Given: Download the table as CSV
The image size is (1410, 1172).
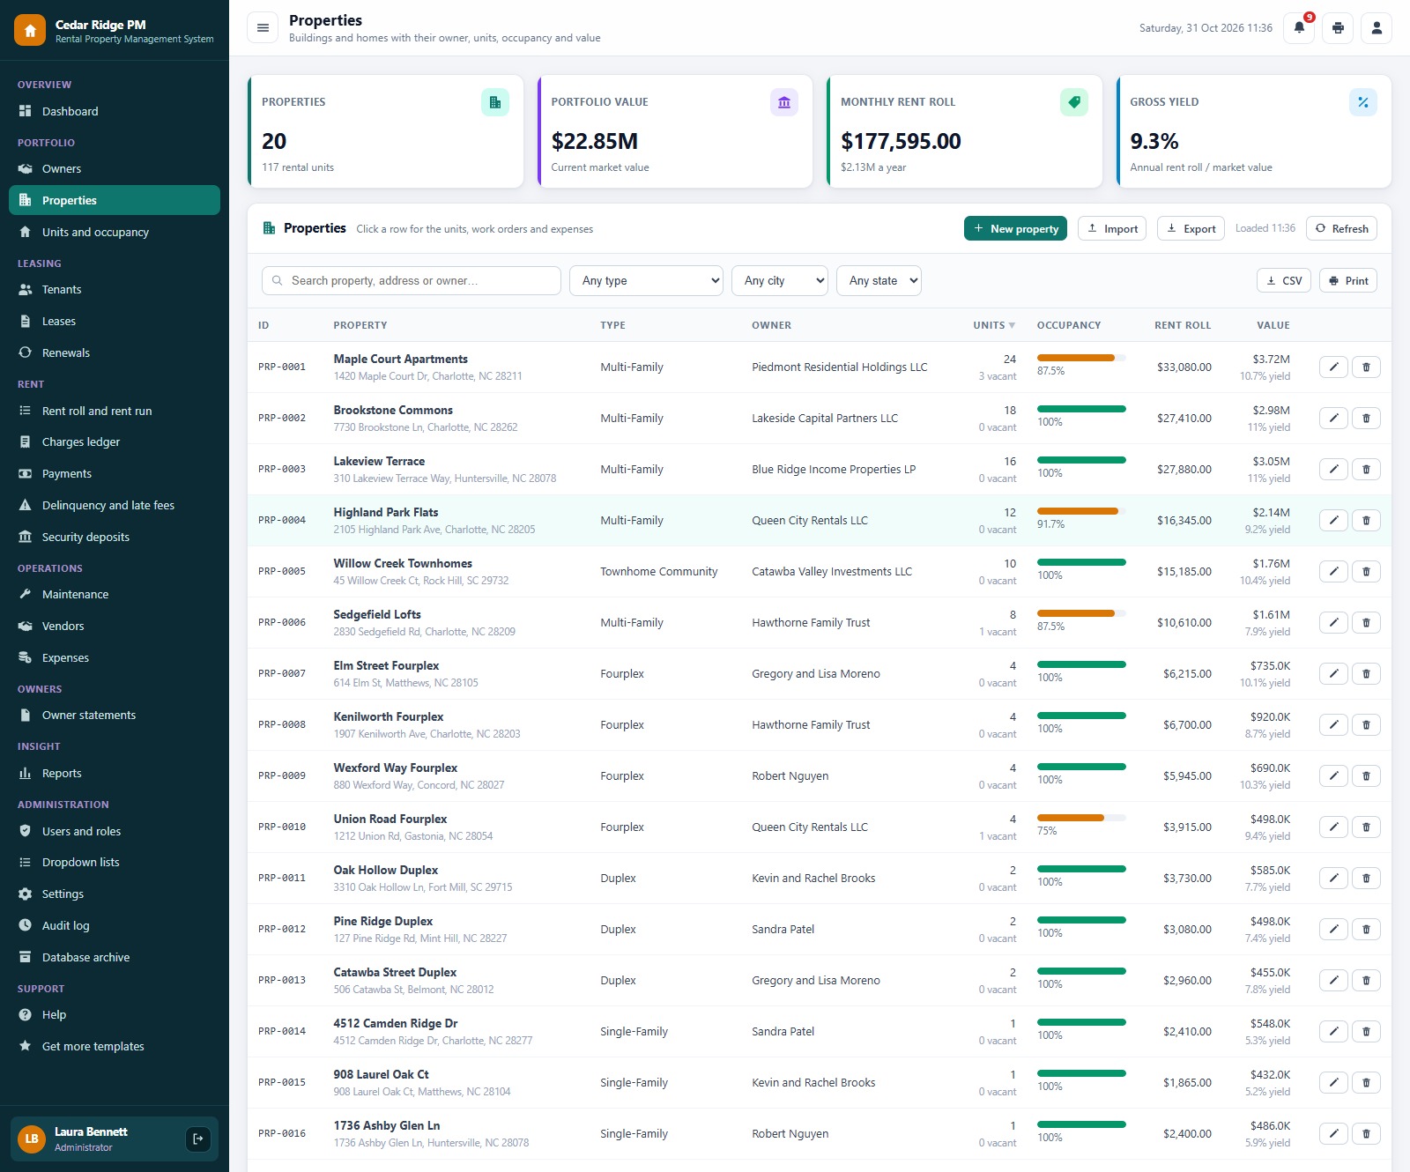Looking at the screenshot, I should pos(1283,281).
